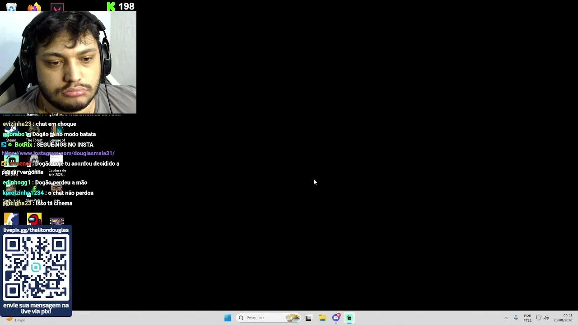Click 'envie sua mensagem na live via pix!' text
578x325 pixels.
tap(36, 308)
